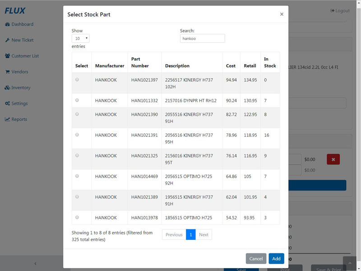Screen dimensions: 361x271
Task: Click the Dashboard icon in sidebar
Action: tap(8, 24)
